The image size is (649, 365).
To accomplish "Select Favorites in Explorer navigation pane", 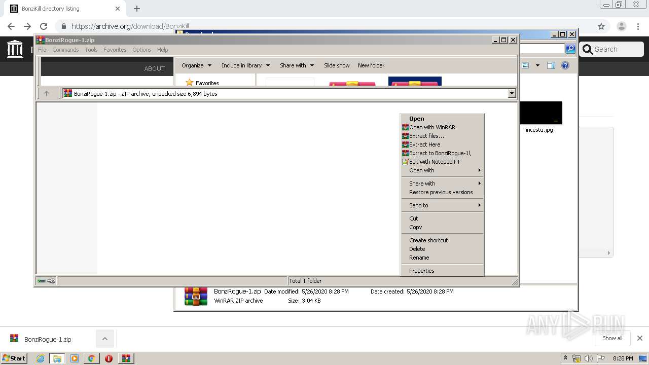I will [202, 83].
